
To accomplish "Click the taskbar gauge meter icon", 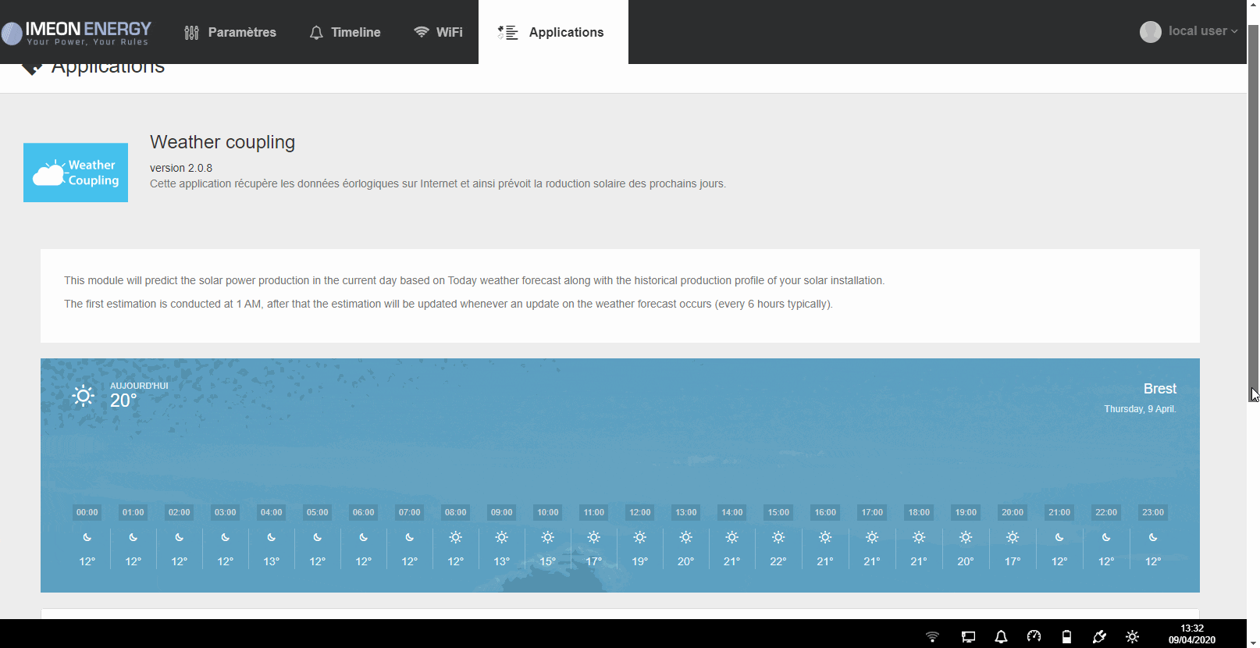I will [x=1034, y=636].
